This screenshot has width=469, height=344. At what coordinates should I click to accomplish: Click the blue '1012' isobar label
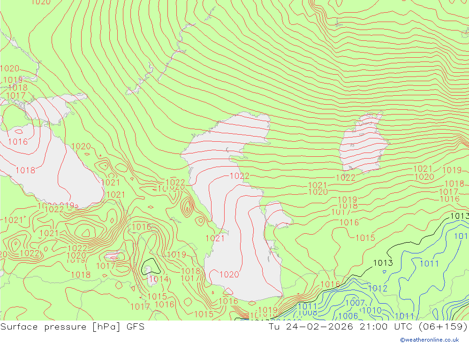[x=378, y=289]
